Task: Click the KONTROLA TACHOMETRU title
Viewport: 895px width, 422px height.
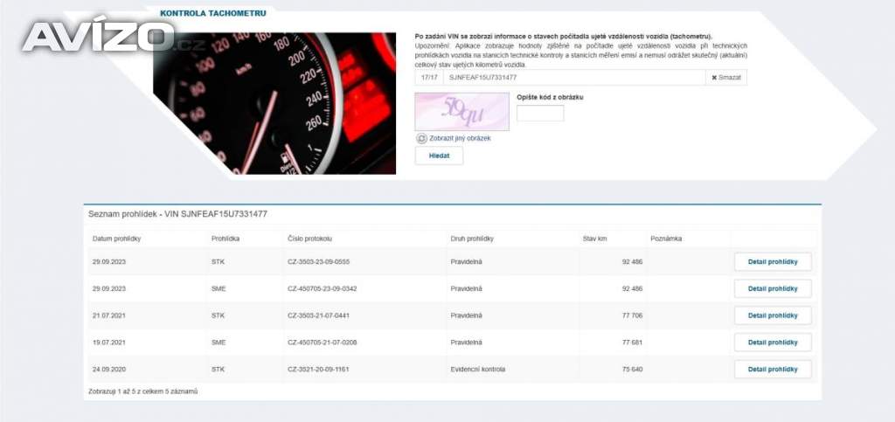Action: click(212, 13)
